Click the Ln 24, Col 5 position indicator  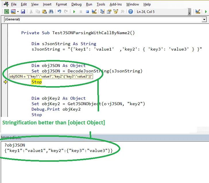coord(146,12)
